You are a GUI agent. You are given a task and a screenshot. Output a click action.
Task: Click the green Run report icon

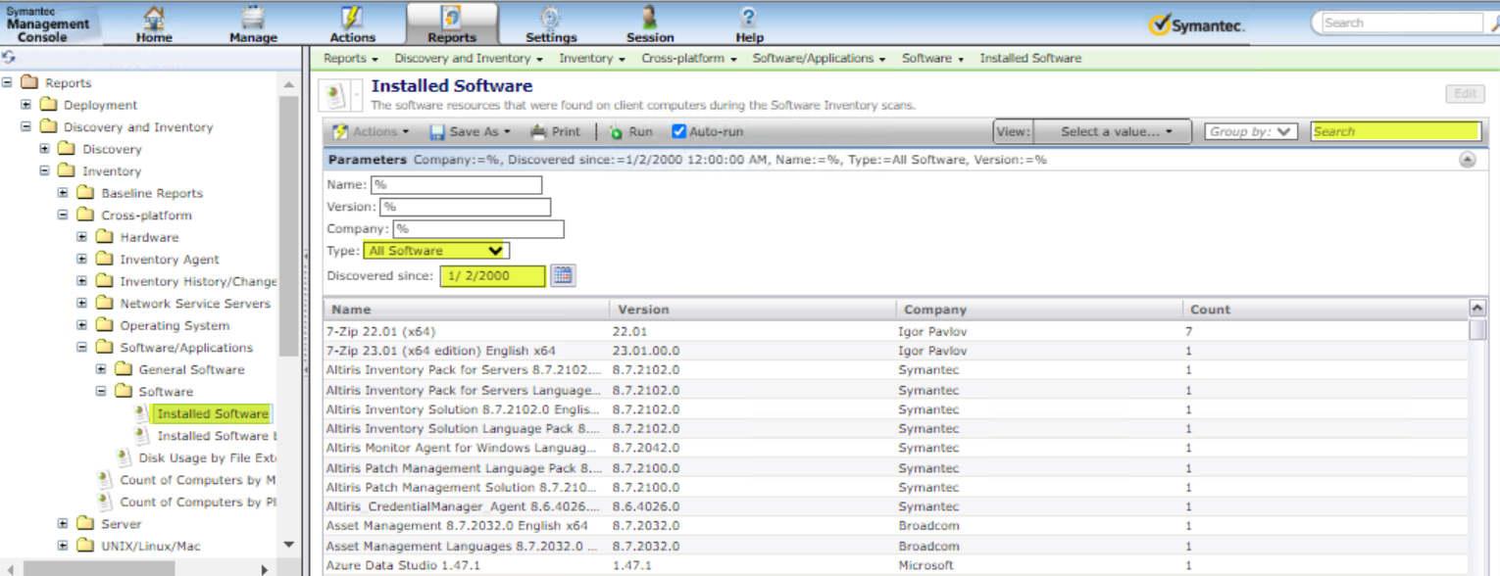[616, 131]
